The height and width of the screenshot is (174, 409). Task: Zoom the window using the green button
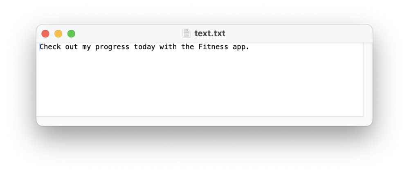coord(71,34)
